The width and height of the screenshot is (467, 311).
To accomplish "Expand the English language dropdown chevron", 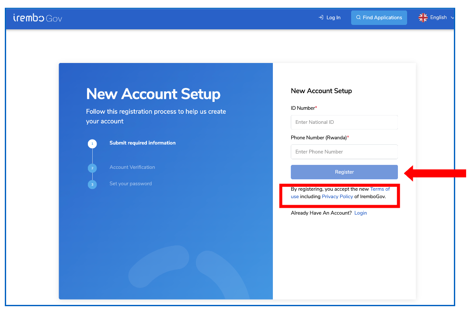I will click(452, 18).
